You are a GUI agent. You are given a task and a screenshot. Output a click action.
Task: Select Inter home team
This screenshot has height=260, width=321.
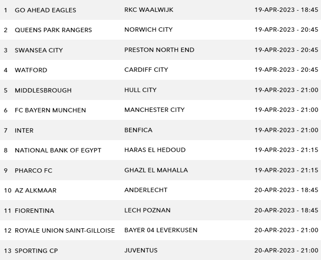[x=24, y=130]
